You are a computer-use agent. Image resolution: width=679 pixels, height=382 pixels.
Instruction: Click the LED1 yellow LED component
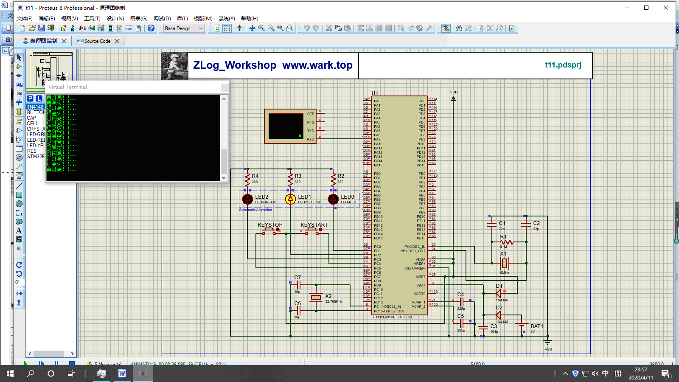point(290,199)
